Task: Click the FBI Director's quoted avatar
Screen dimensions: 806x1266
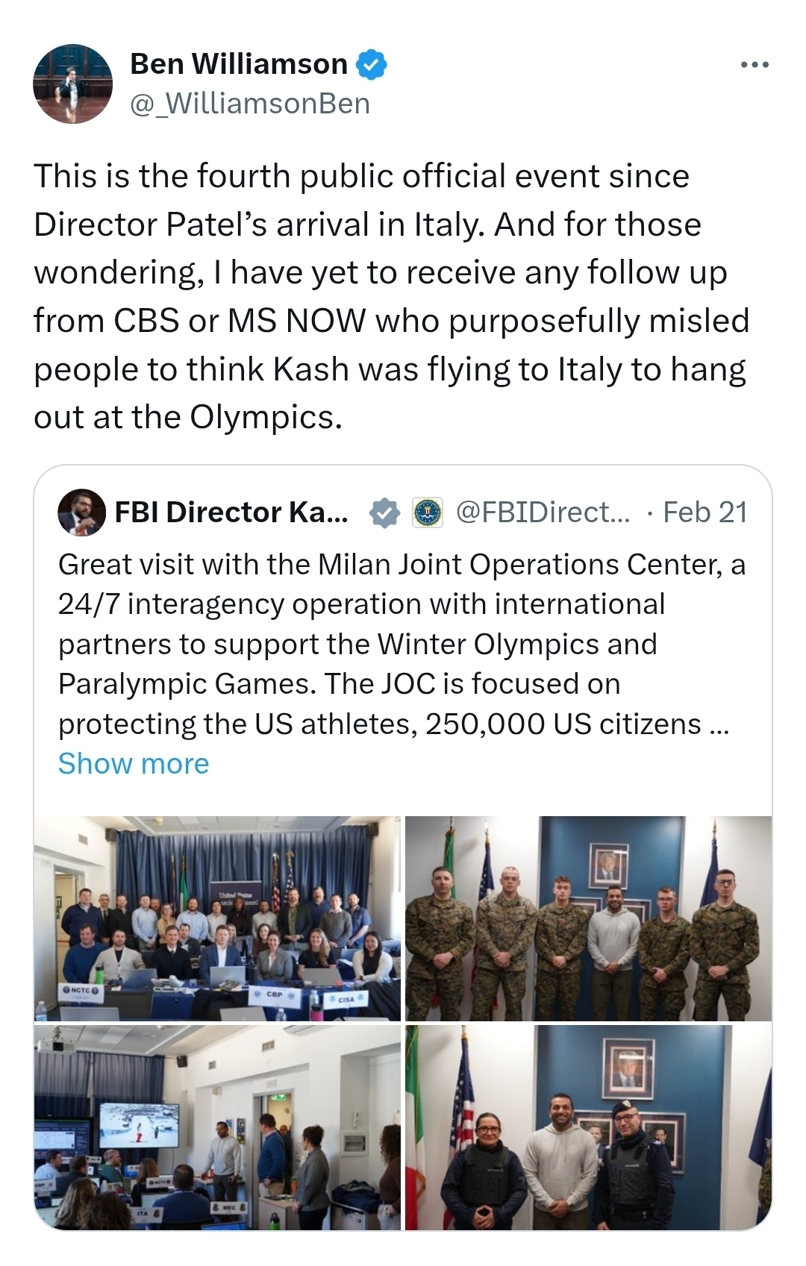Action: [x=81, y=512]
